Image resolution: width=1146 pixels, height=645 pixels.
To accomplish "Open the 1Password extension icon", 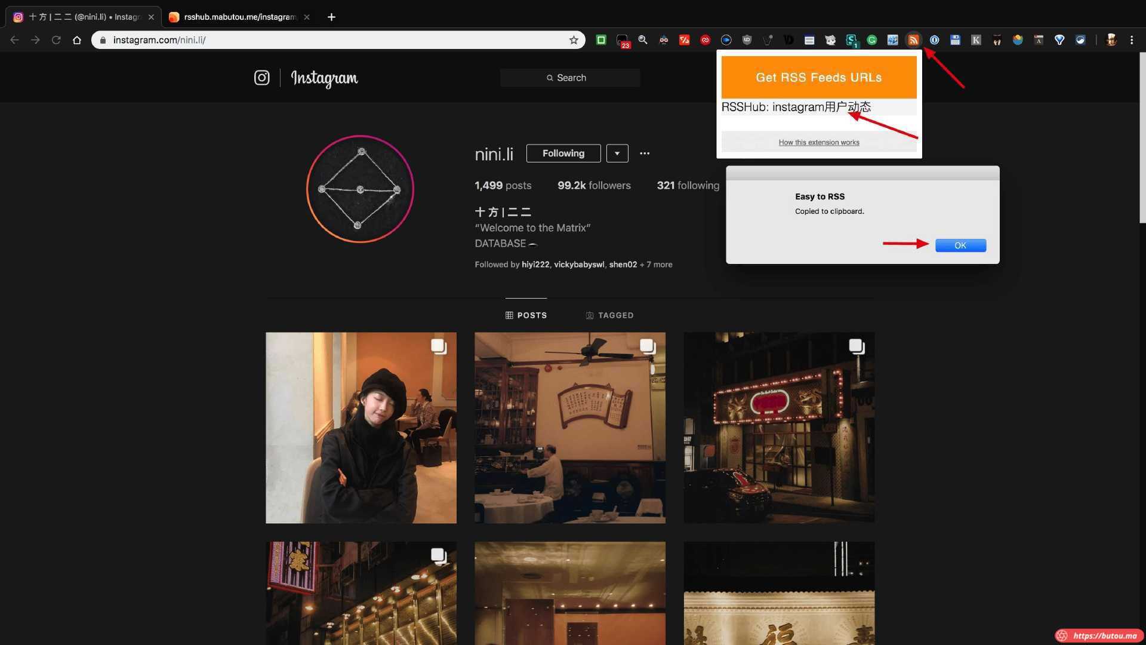I will tap(935, 40).
